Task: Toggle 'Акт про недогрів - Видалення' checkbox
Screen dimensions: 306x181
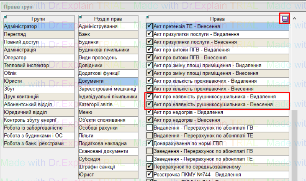Action: point(150,112)
